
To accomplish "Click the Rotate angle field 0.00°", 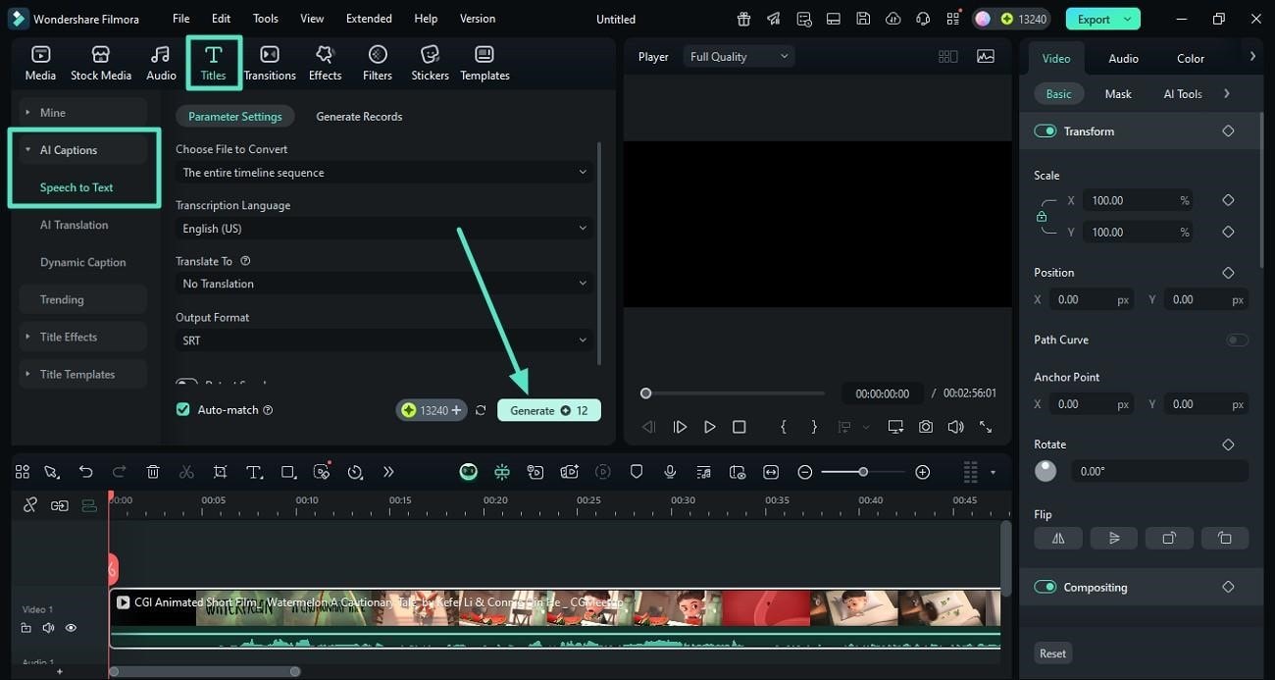I will 1159,471.
